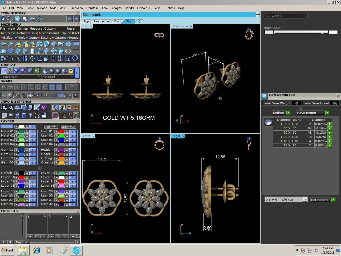Open the Rendered display mode dropdown

click(x=58, y=77)
